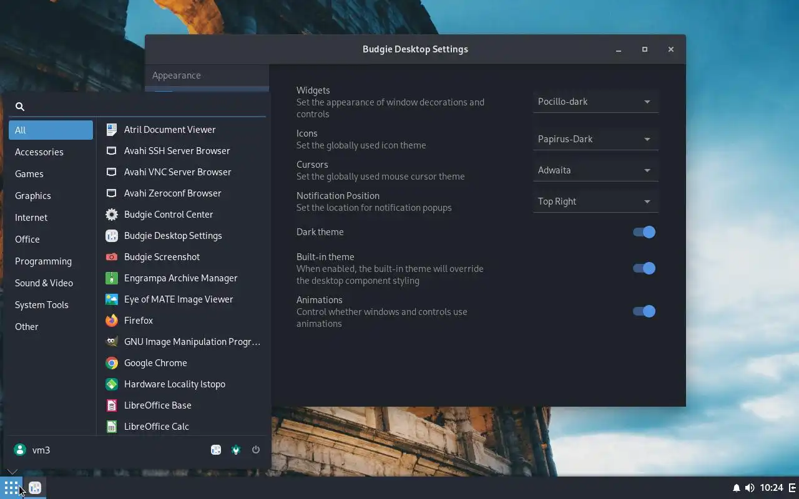Launch LibreOffice Base icon
Image resolution: width=799 pixels, height=499 pixels.
[112, 405]
